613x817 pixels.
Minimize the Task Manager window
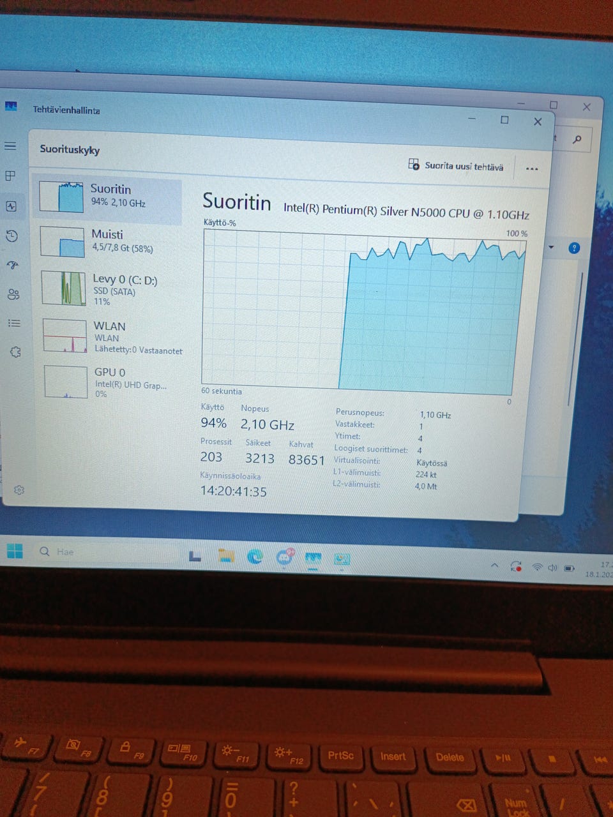[x=473, y=118]
